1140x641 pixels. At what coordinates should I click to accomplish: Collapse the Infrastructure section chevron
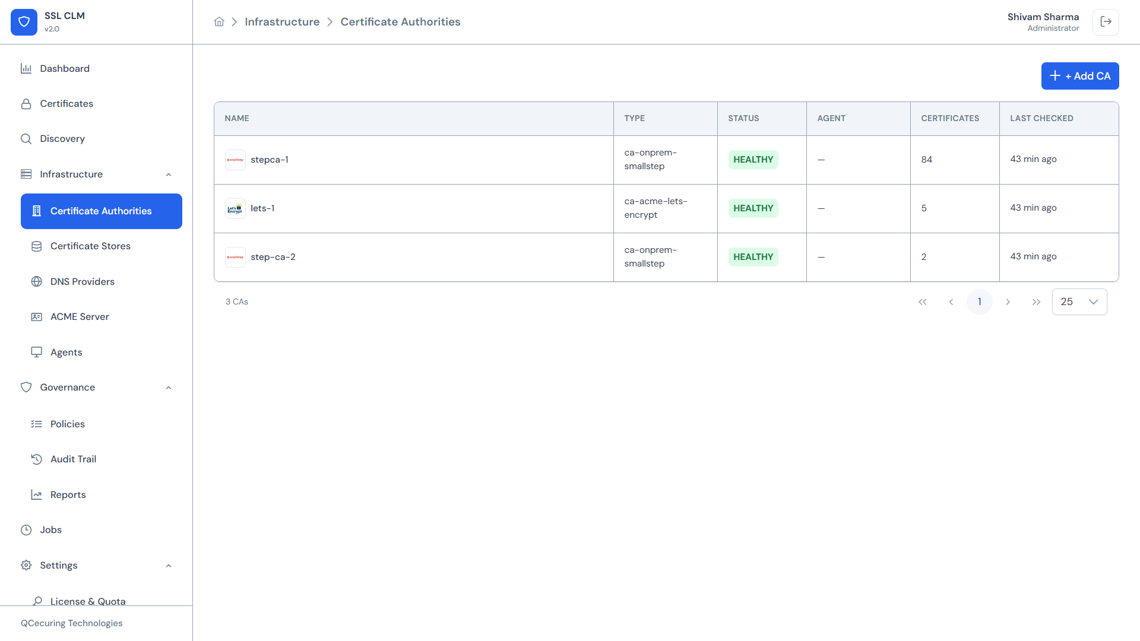tap(169, 174)
